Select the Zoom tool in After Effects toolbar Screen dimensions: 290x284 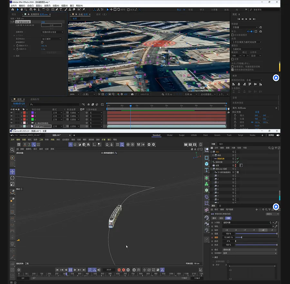pos(26,9)
